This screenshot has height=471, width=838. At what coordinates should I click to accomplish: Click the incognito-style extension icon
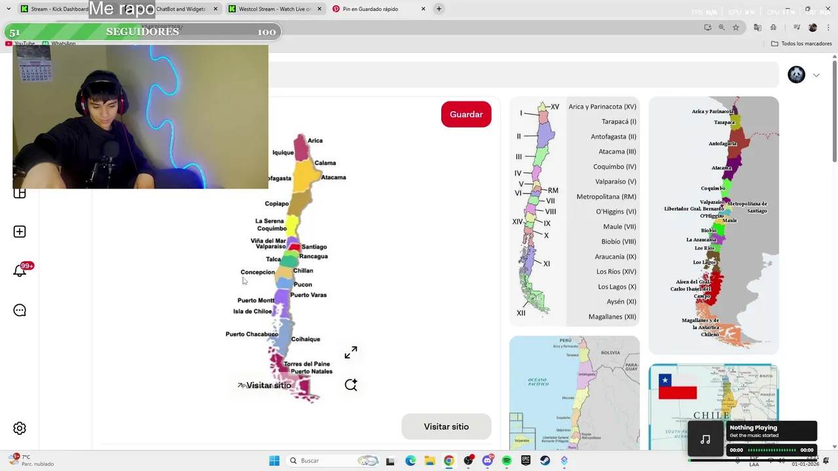coord(773,27)
